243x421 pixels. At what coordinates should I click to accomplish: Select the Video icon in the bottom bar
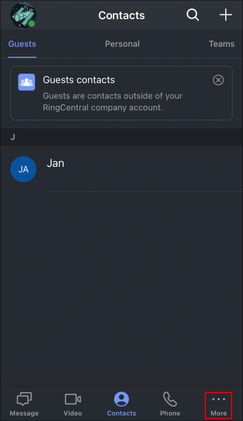point(73,399)
